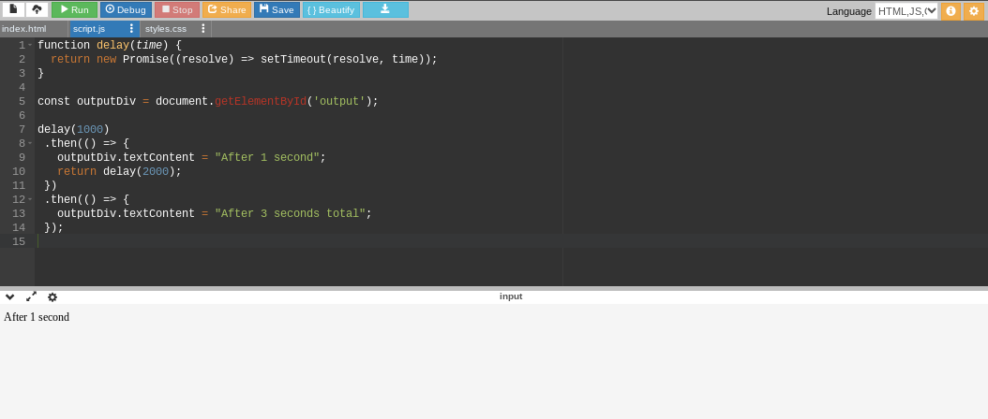Expand output panel to fullscreen
Viewport: 988px width, 419px height.
tap(31, 296)
